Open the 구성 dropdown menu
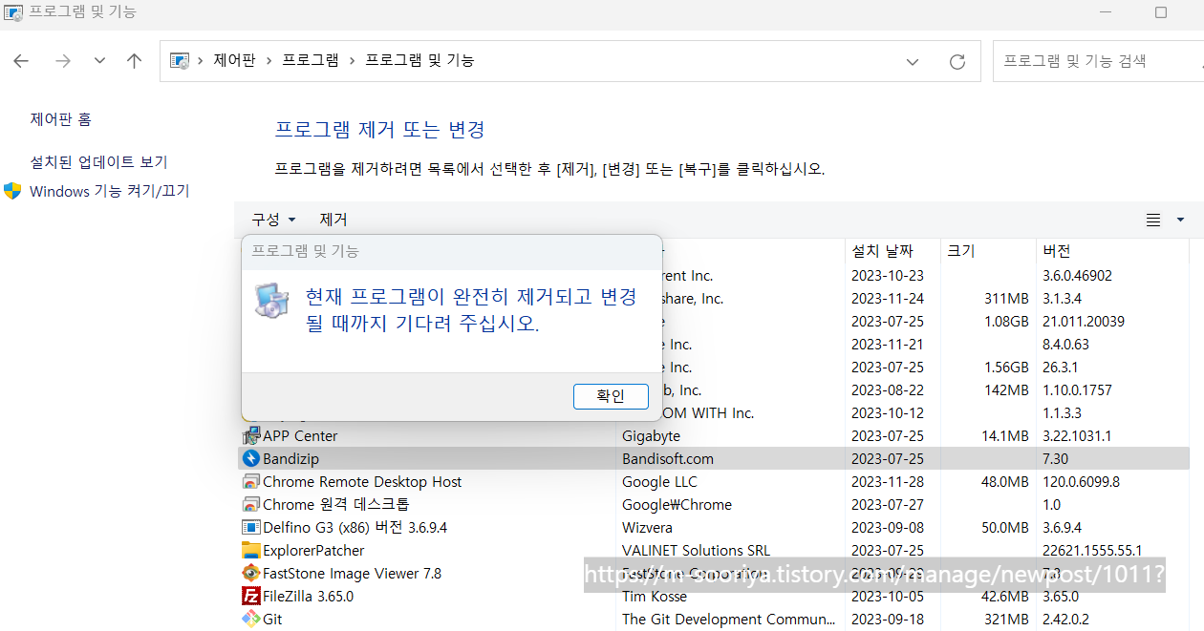This screenshot has height=631, width=1204. click(x=274, y=220)
